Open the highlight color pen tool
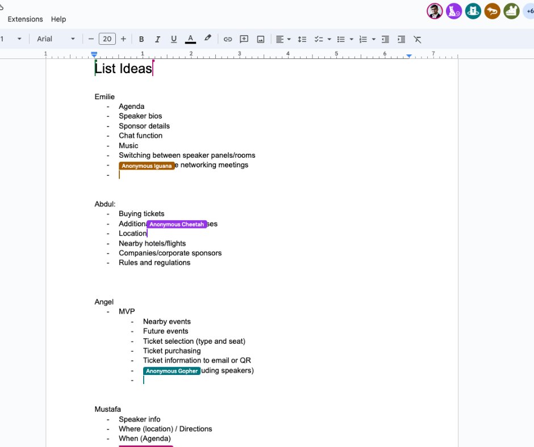 pyautogui.click(x=207, y=39)
